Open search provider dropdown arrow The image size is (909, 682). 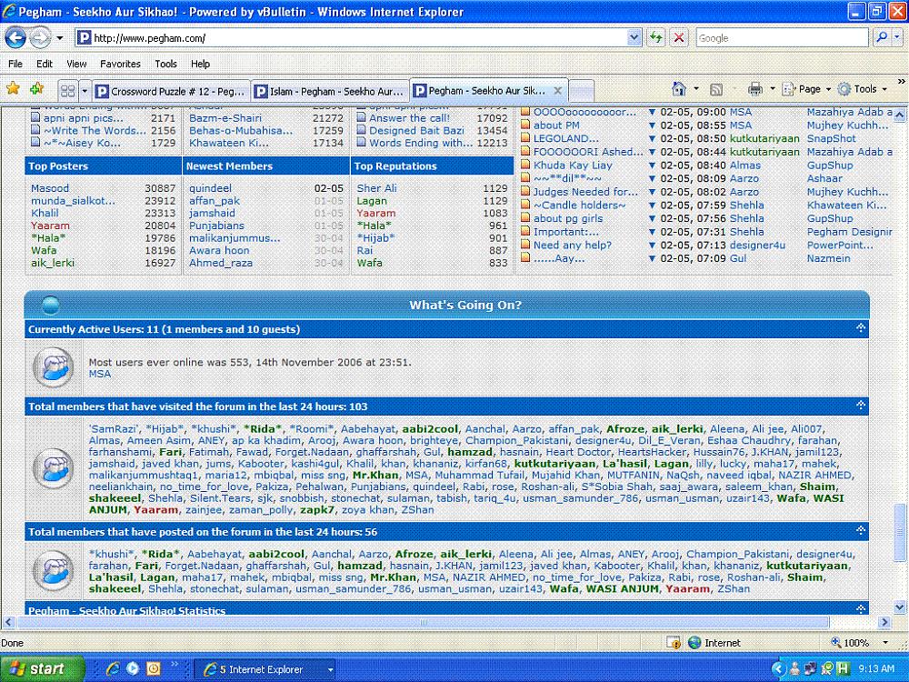[x=897, y=37]
